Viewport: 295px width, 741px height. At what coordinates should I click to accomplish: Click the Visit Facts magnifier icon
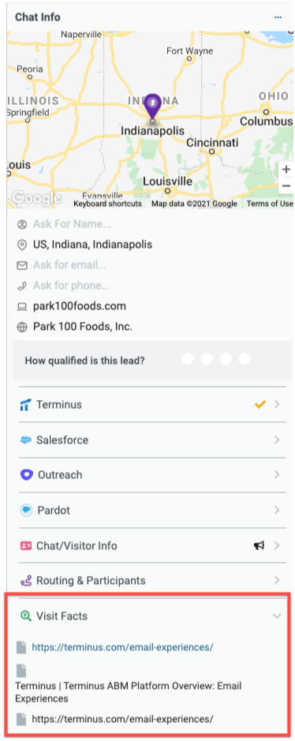26,616
